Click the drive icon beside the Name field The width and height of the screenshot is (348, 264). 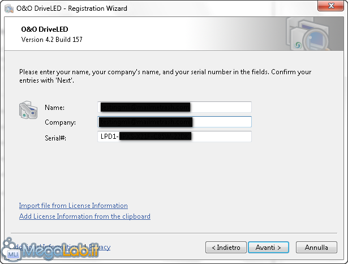28,110
